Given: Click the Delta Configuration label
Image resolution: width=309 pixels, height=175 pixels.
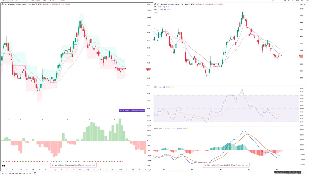Looking at the screenshot, I should [138, 110].
